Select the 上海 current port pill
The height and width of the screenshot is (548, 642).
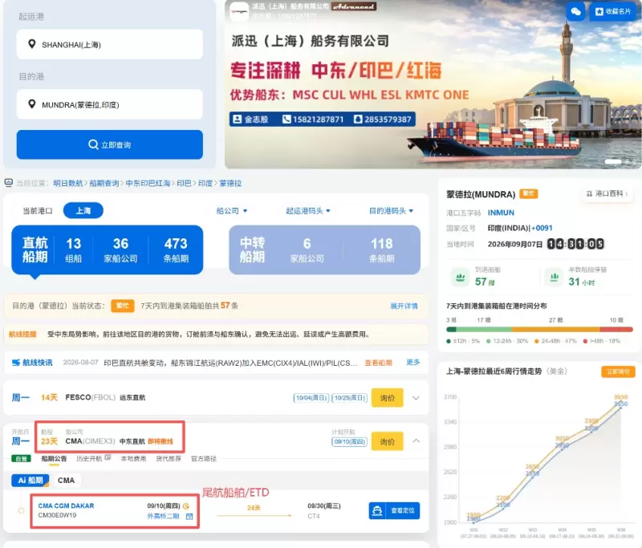pos(83,211)
